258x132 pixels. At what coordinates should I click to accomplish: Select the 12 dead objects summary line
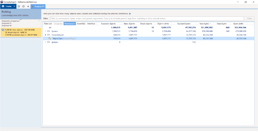click(x=16, y=32)
